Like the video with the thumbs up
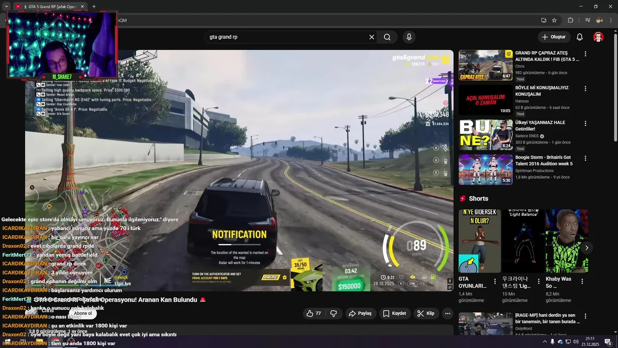Viewport: 618px width, 348px height. 314,313
